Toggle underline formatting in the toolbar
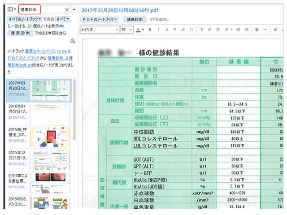Viewport: 287px width, 215px height. tap(166, 30)
